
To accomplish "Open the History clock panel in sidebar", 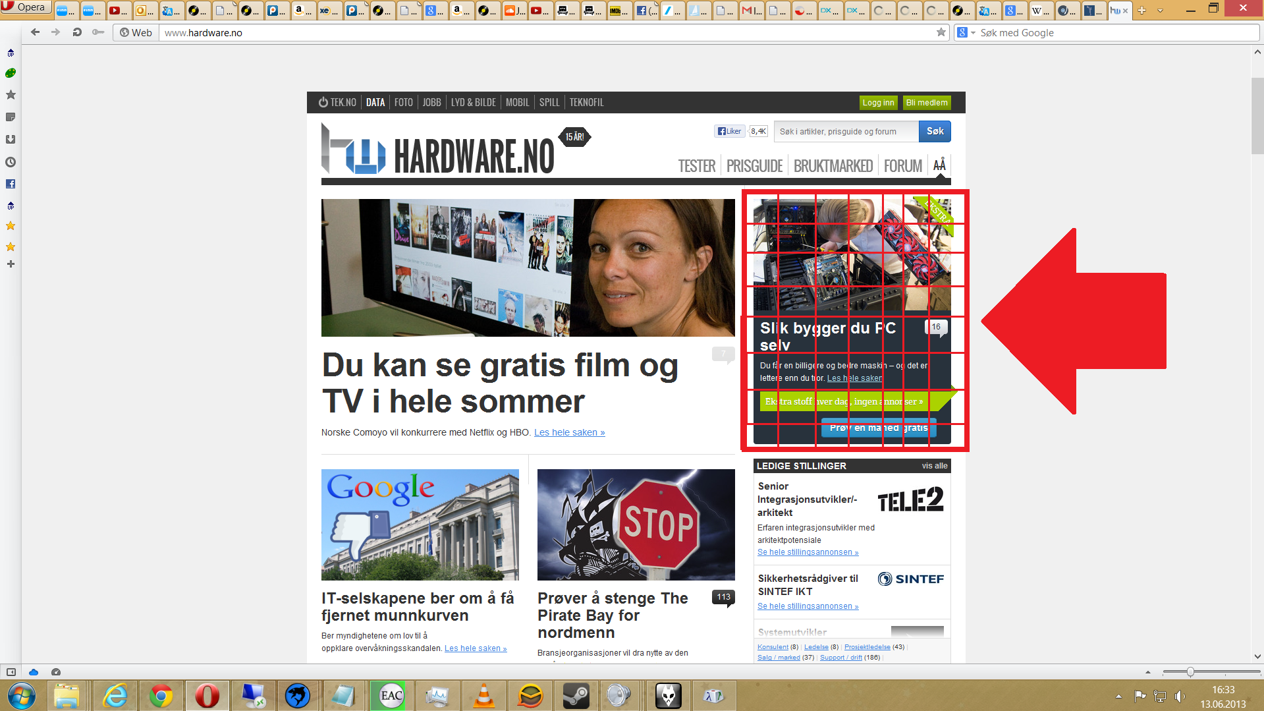I will tap(11, 162).
